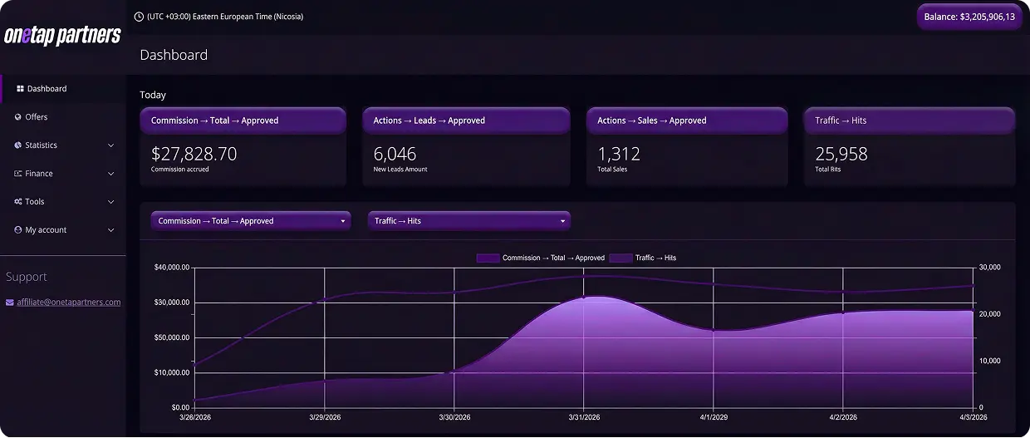The width and height of the screenshot is (1030, 438).
Task: Expand the Statistics submenu chevron
Action: (x=111, y=145)
